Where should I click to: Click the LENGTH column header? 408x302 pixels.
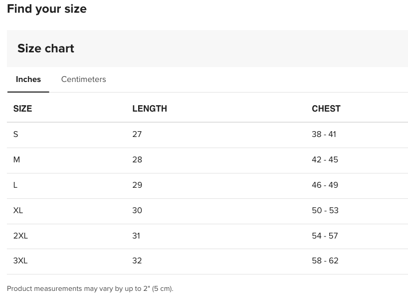click(150, 108)
